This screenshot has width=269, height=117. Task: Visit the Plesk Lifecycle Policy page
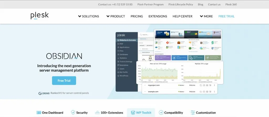180,4
